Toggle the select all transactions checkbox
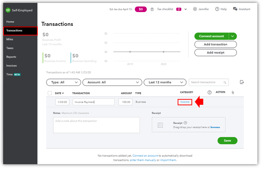 pos(50,93)
